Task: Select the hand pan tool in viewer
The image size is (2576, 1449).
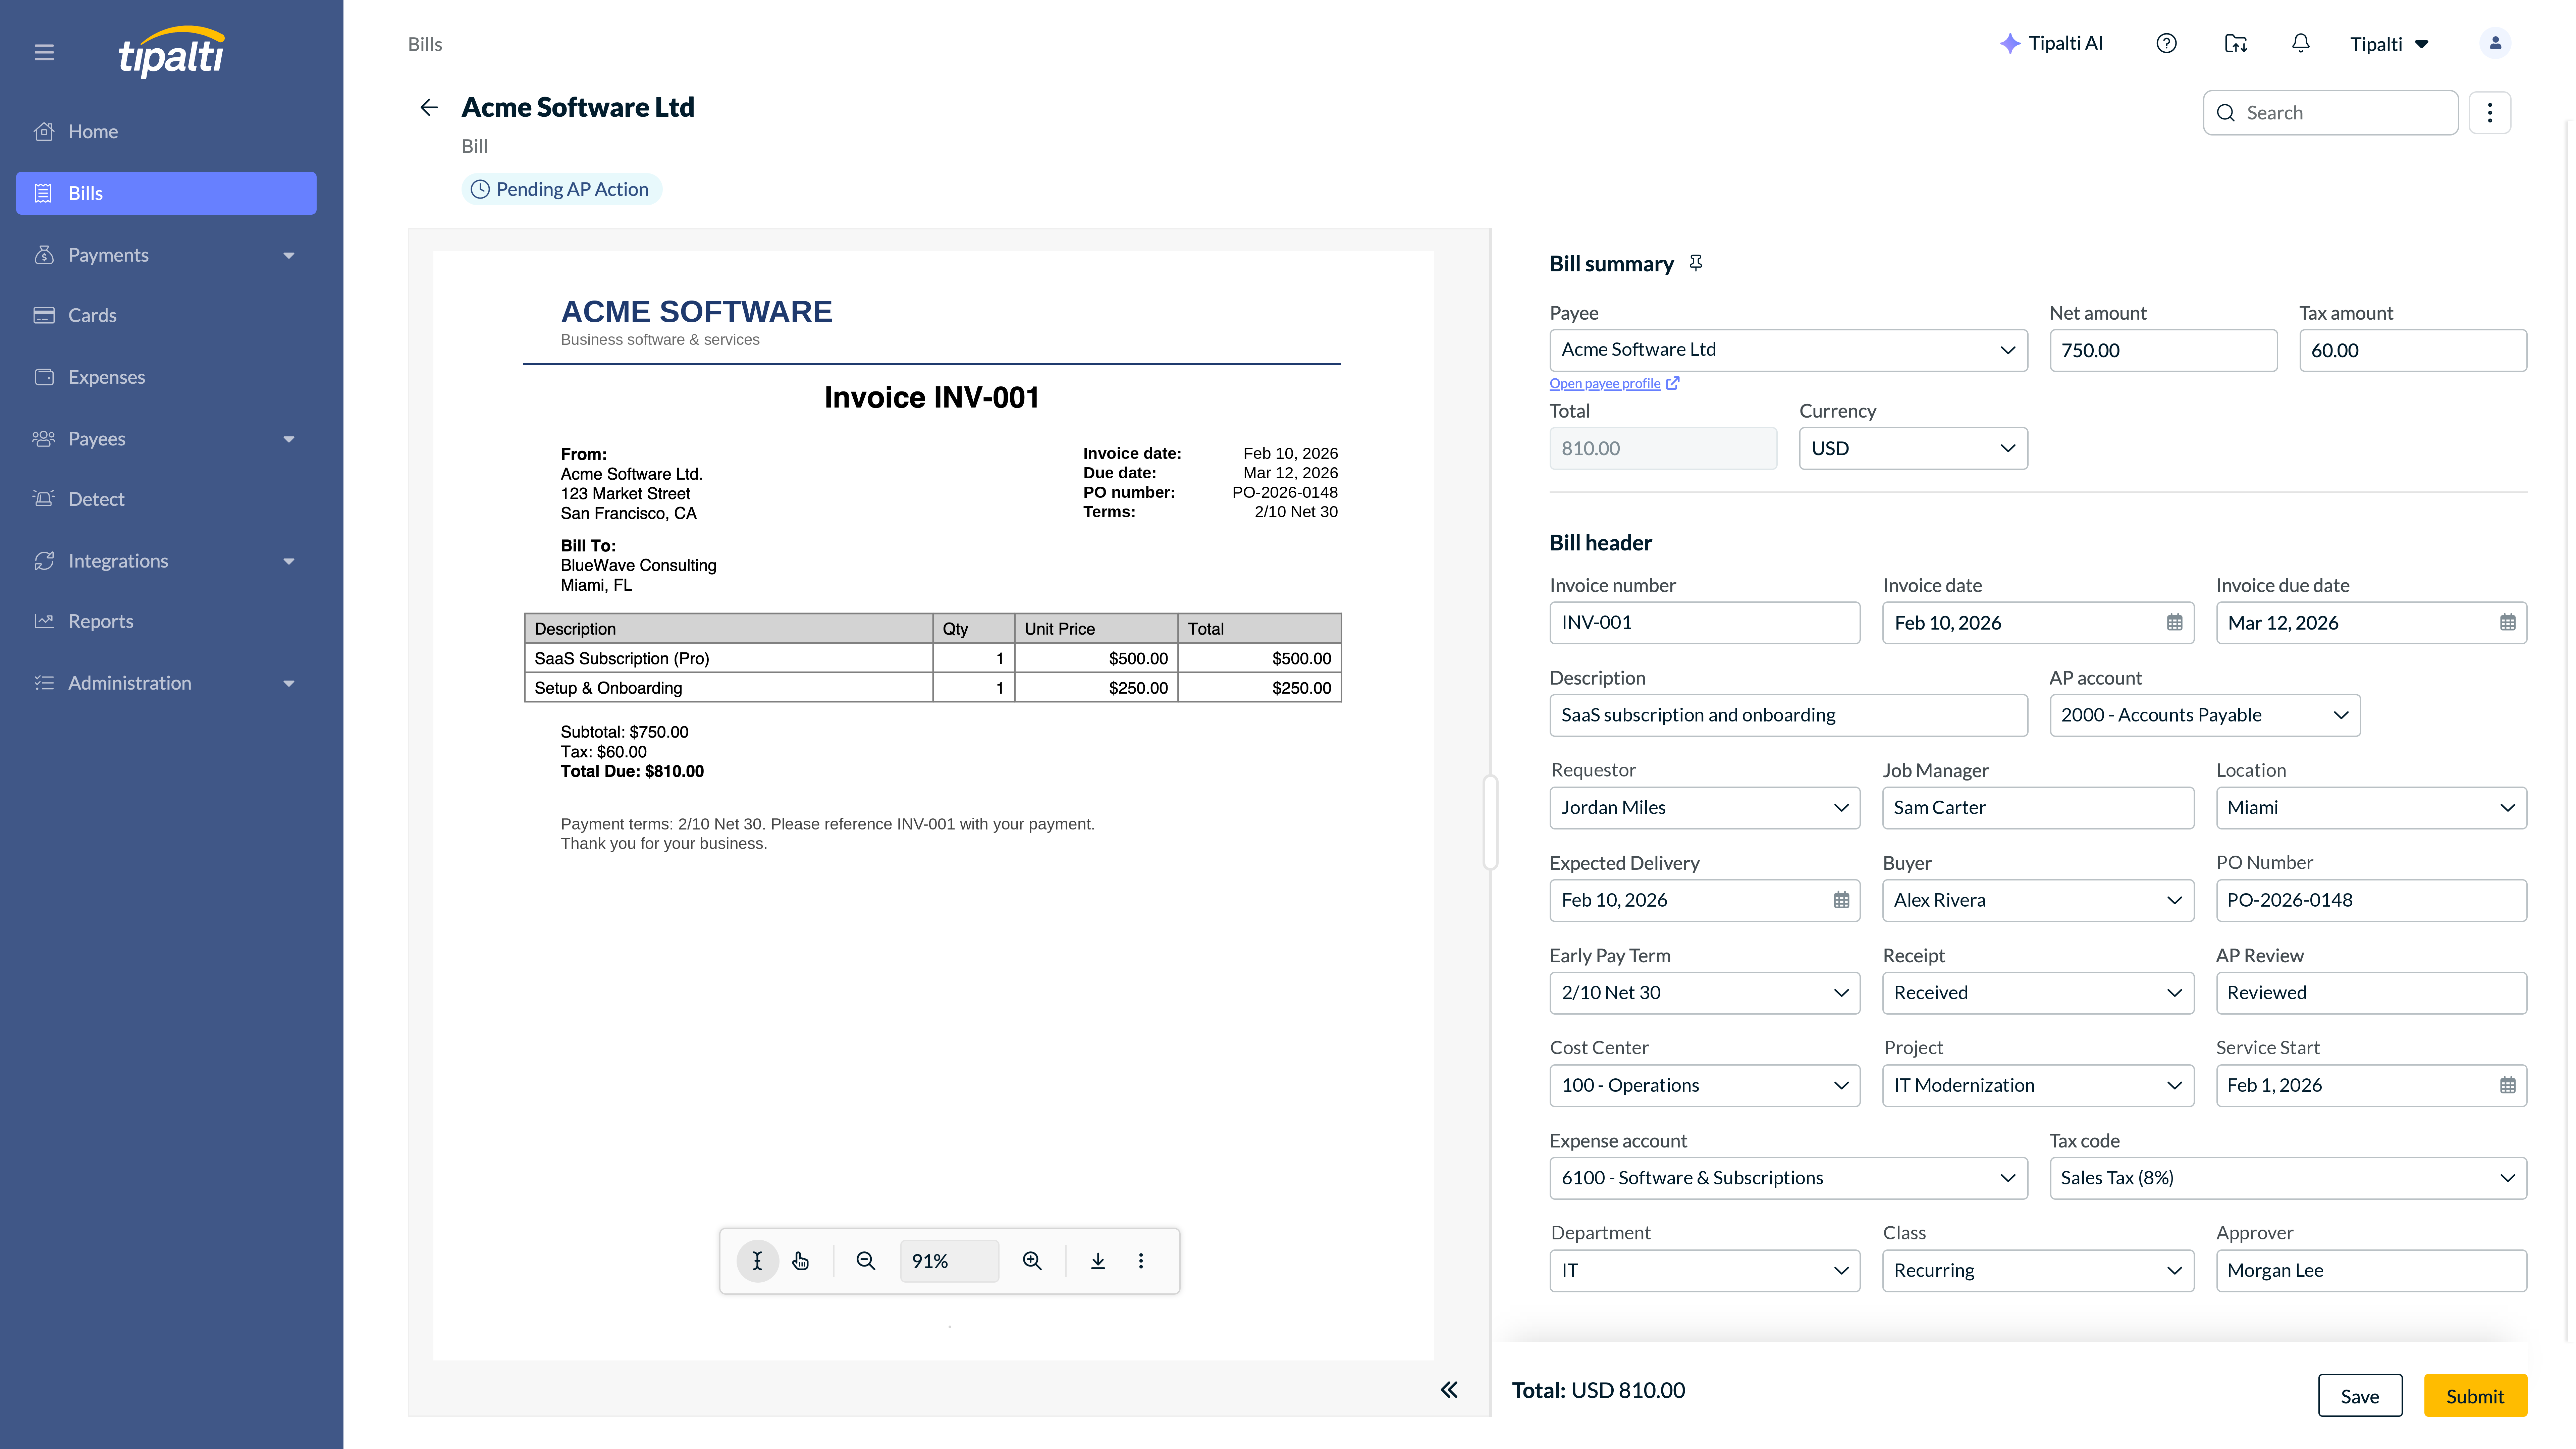Action: (x=801, y=1261)
